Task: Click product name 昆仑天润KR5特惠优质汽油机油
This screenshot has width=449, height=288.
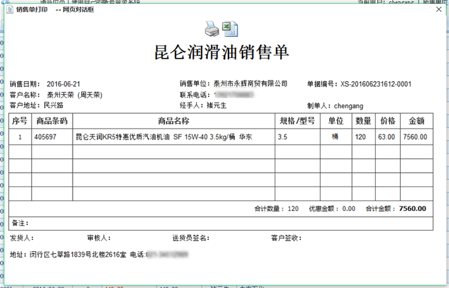Action: point(123,137)
